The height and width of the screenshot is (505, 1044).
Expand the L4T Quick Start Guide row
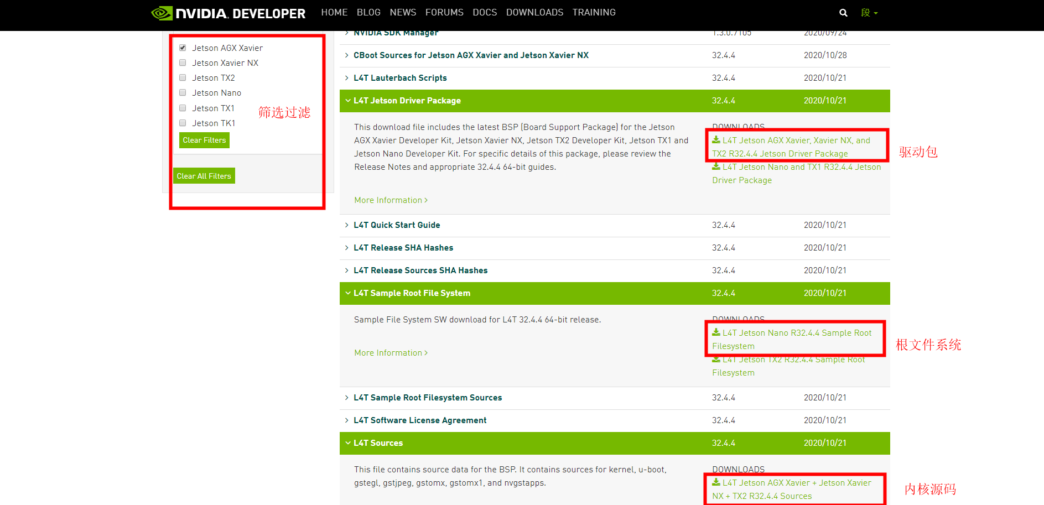click(615, 225)
